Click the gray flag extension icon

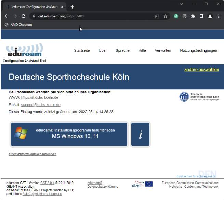pos(184,16)
